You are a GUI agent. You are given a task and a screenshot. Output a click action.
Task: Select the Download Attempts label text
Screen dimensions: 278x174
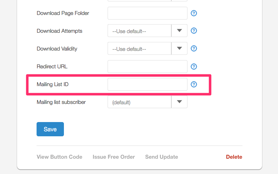pyautogui.click(x=59, y=31)
